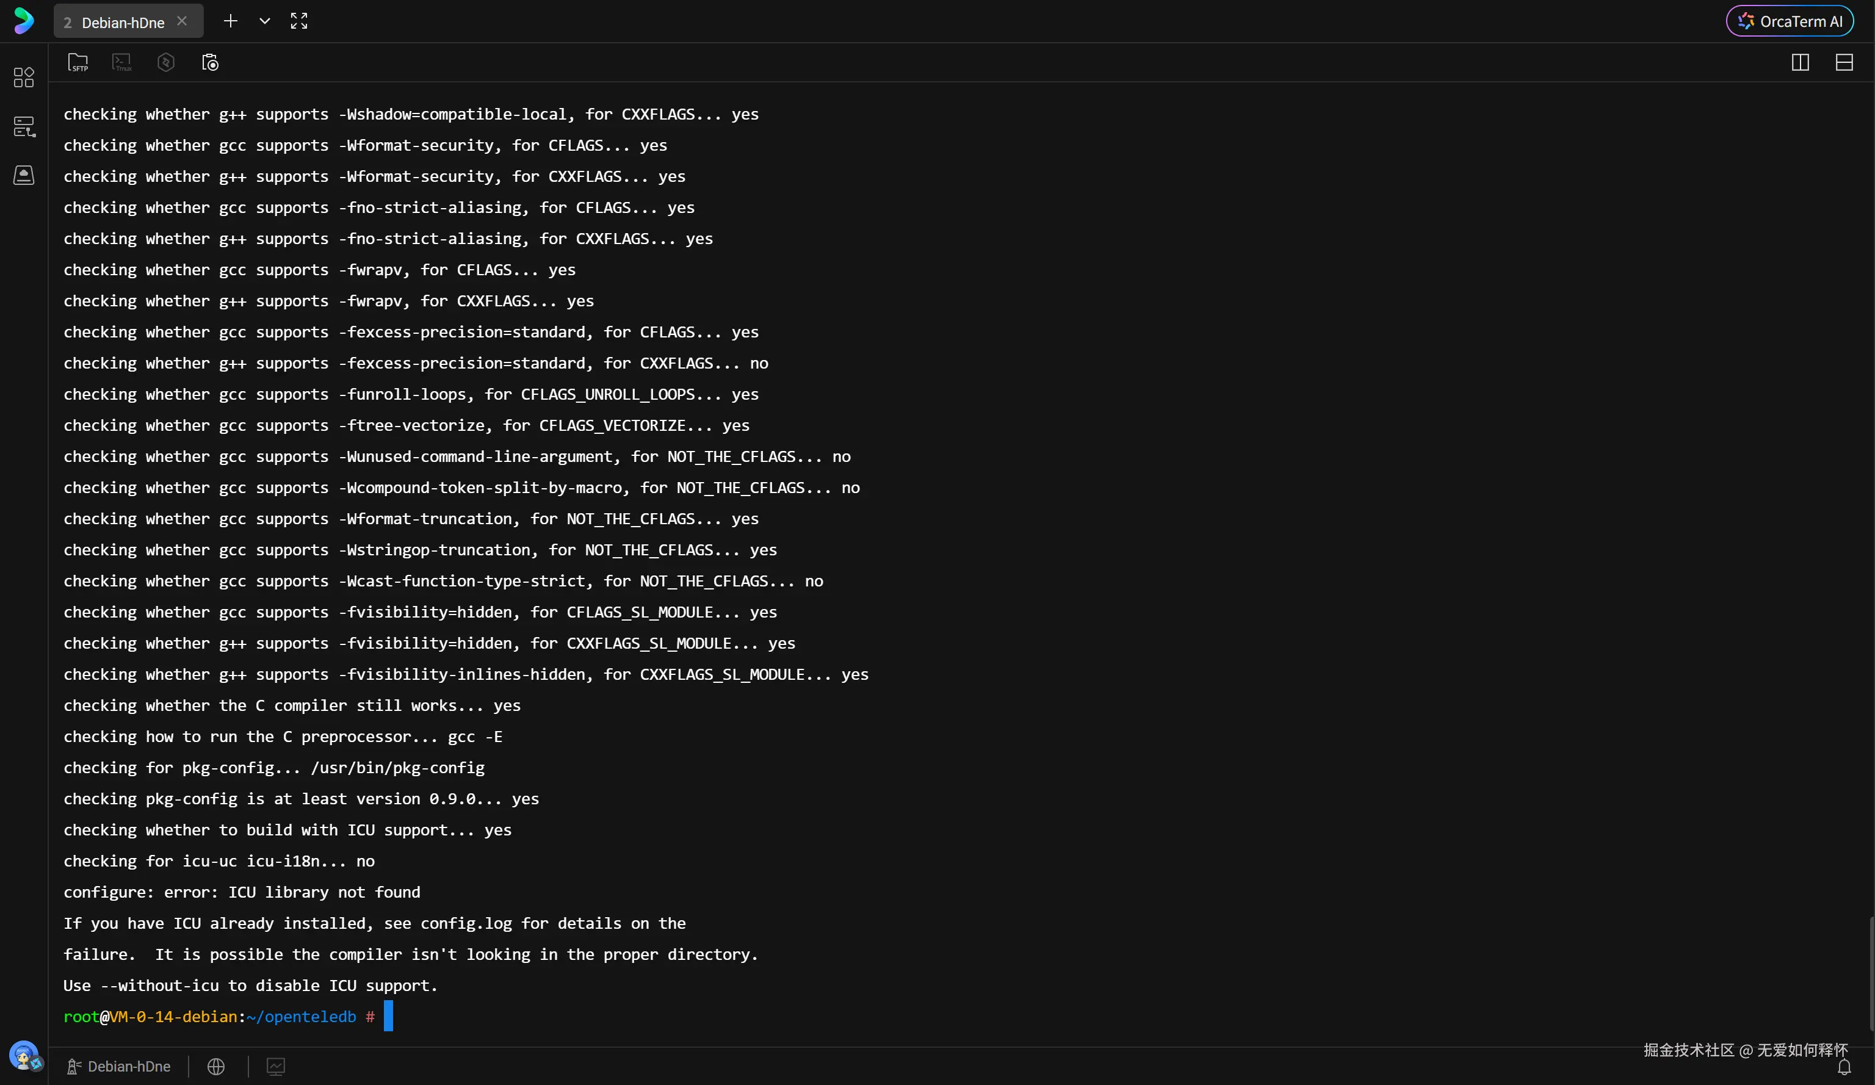Expand the session tab dropdown chevron
This screenshot has height=1085, width=1875.
point(264,21)
